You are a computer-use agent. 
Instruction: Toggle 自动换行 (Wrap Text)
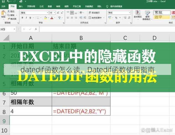[x=94, y=13]
